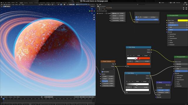Open the Object Mode dropdown in viewport header
Image resolution: width=188 pixels, height=105 pixels.
[7, 5]
